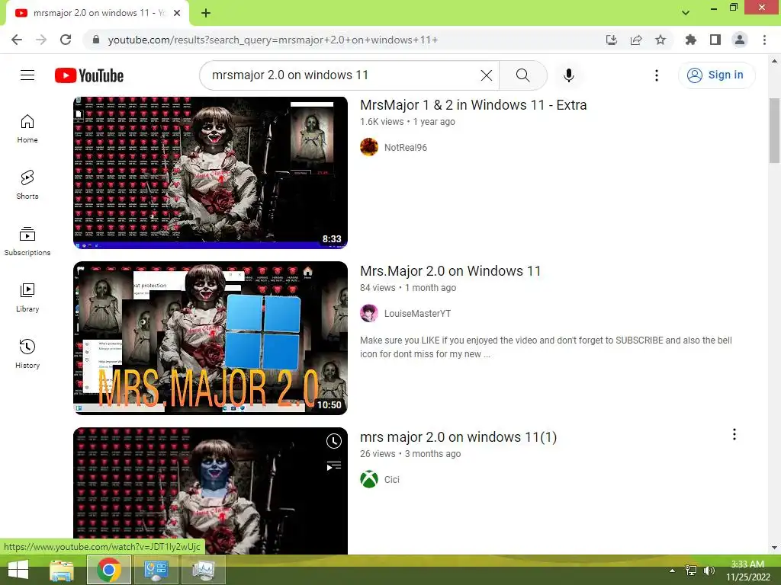Viewport: 781px width, 585px height.
Task: Start voice search with microphone
Action: pyautogui.click(x=568, y=75)
